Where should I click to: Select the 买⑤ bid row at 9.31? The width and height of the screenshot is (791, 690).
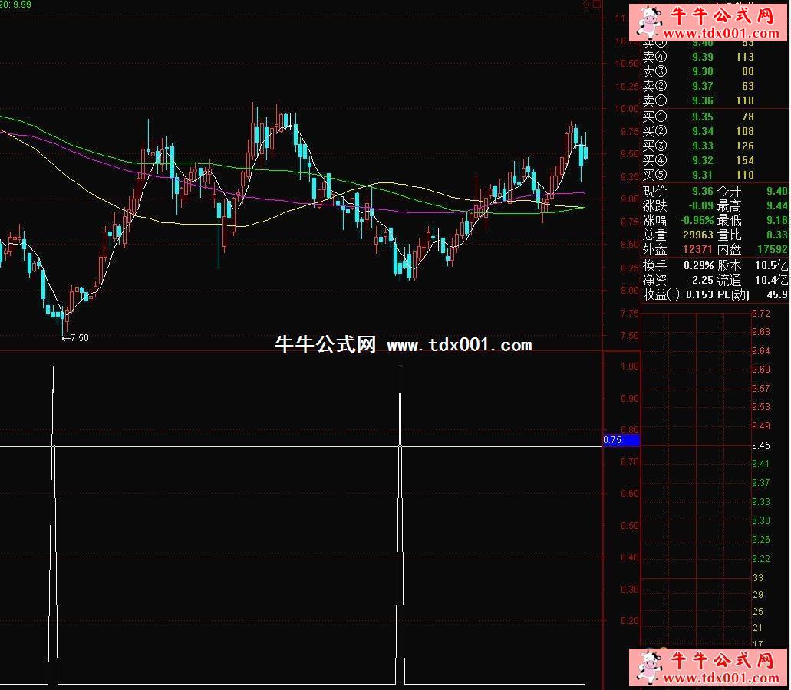(698, 176)
